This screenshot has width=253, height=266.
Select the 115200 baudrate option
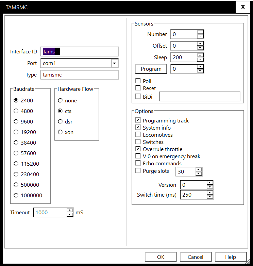(x=16, y=164)
